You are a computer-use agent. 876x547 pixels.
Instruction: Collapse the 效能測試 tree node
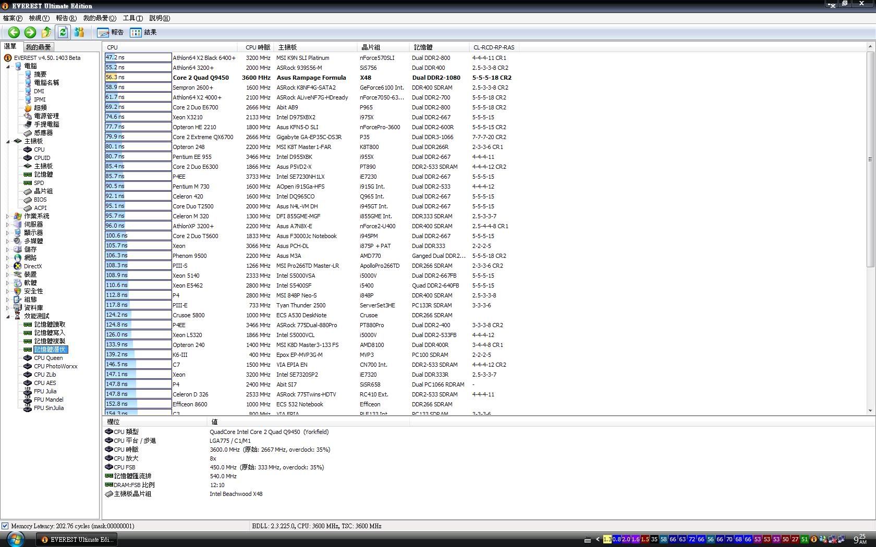[x=8, y=316]
